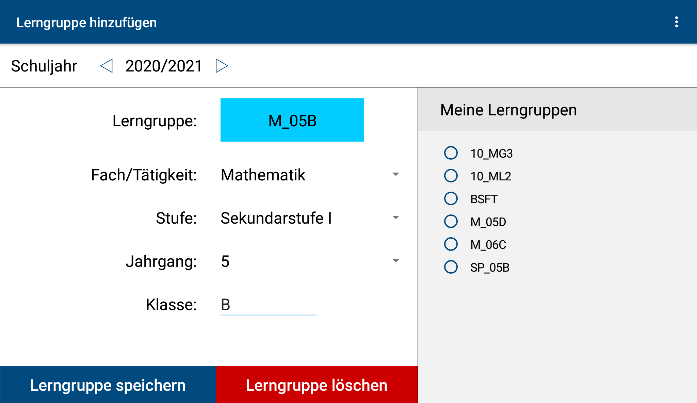
Task: Open the three-dot overflow menu
Action: 676,22
